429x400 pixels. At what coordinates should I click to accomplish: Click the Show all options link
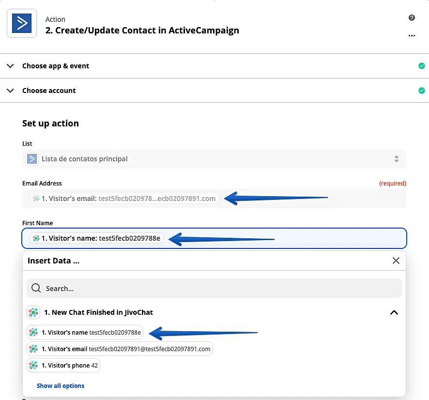point(61,386)
